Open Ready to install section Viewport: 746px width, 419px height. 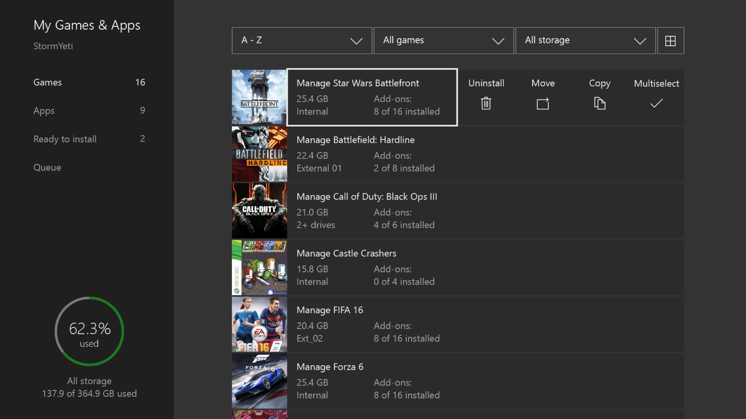[x=89, y=139]
